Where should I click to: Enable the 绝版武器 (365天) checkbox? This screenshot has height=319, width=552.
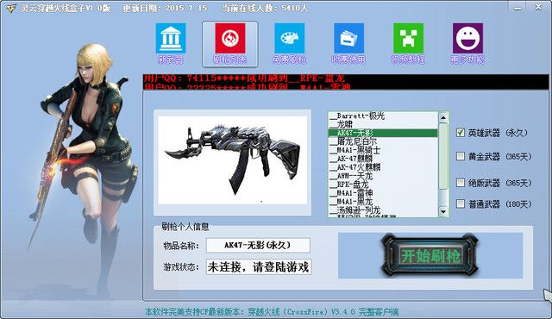(460, 183)
